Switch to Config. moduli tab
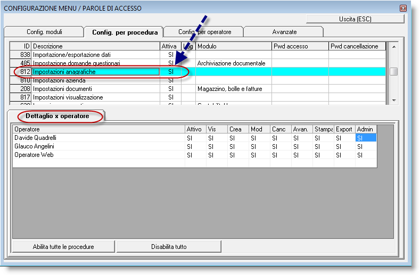Image resolution: width=420 pixels, height=275 pixels. 44,32
